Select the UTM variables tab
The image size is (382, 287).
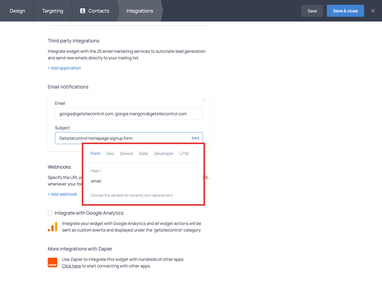coord(184,154)
